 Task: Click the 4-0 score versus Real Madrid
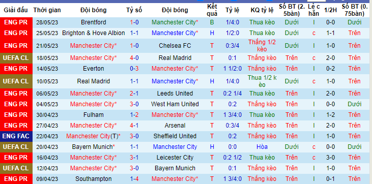(x=134, y=58)
